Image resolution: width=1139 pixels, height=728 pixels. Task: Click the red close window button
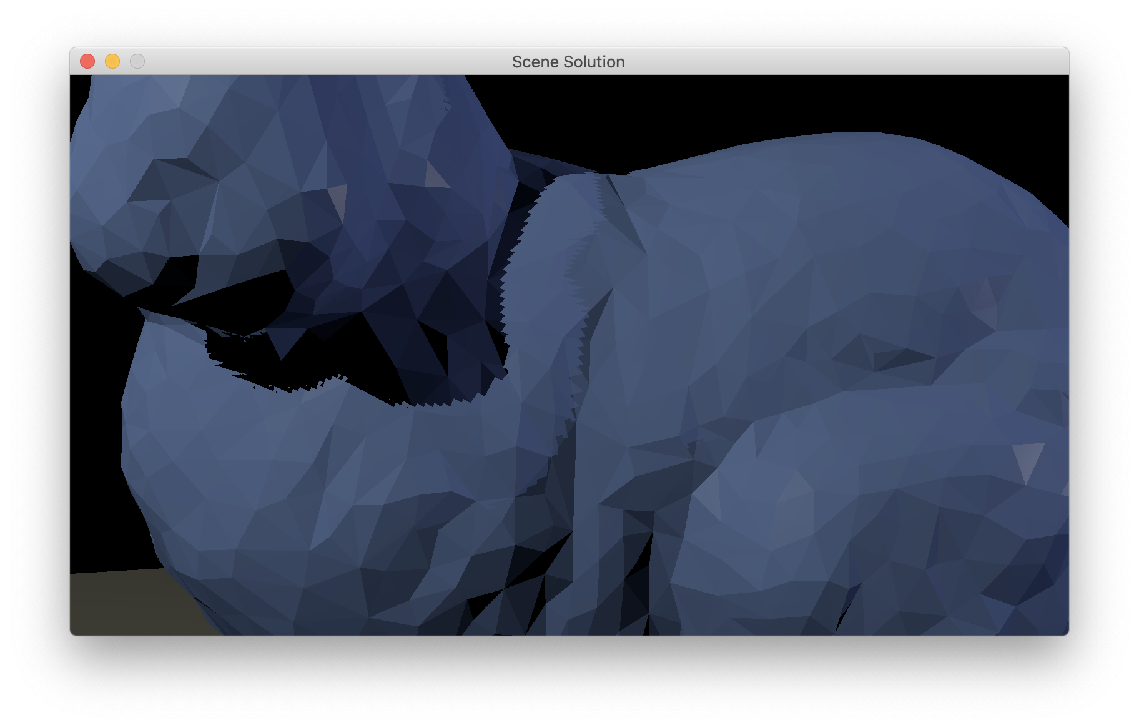coord(87,61)
